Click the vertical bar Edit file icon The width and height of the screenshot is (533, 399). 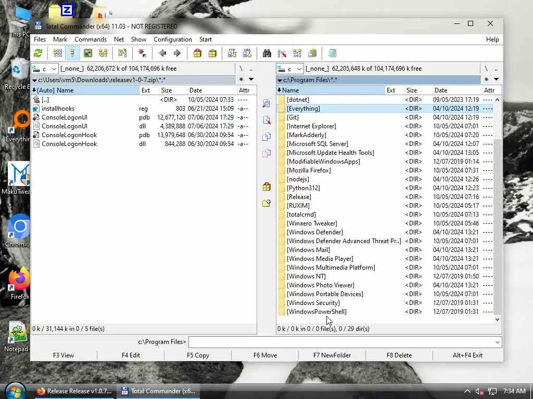266,120
